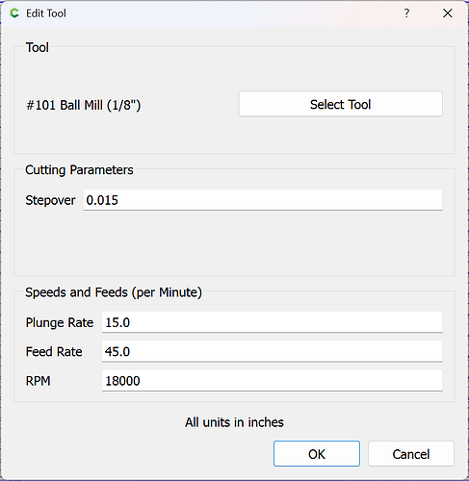The height and width of the screenshot is (481, 469).
Task: Dismiss the dialog with Cancel
Action: pyautogui.click(x=411, y=454)
